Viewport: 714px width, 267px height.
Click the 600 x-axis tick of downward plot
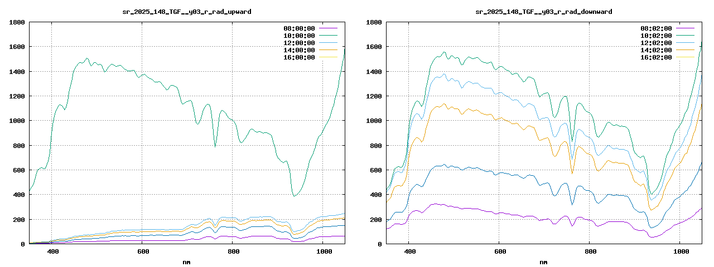click(x=500, y=252)
